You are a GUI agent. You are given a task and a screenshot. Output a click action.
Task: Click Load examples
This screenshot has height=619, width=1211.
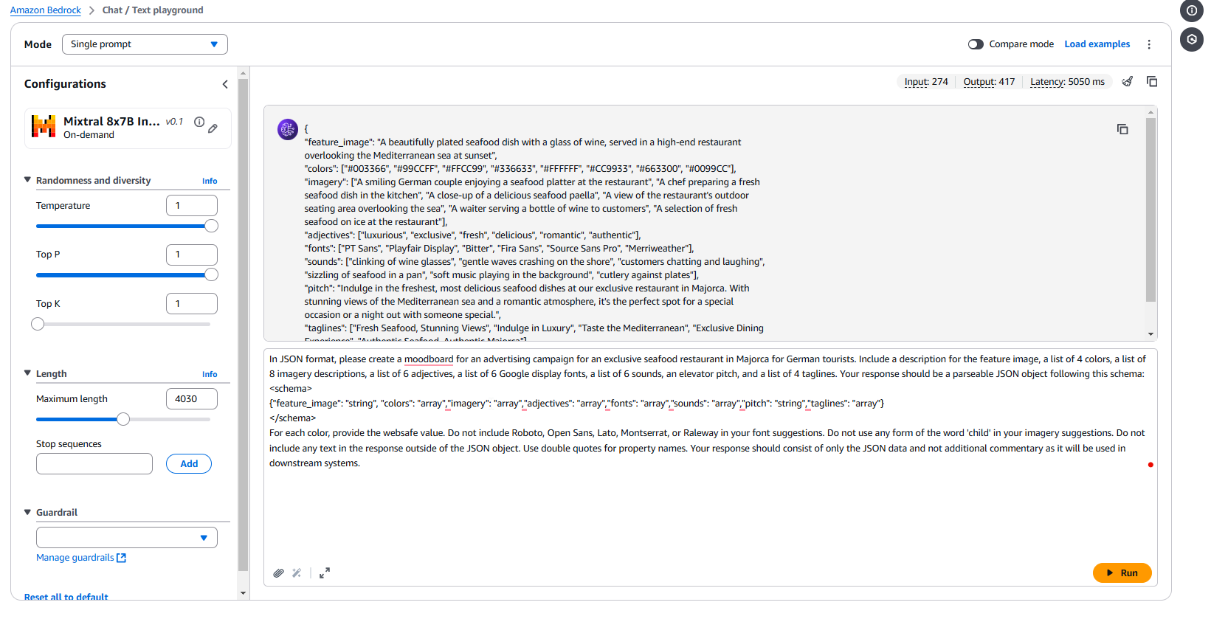1097,44
